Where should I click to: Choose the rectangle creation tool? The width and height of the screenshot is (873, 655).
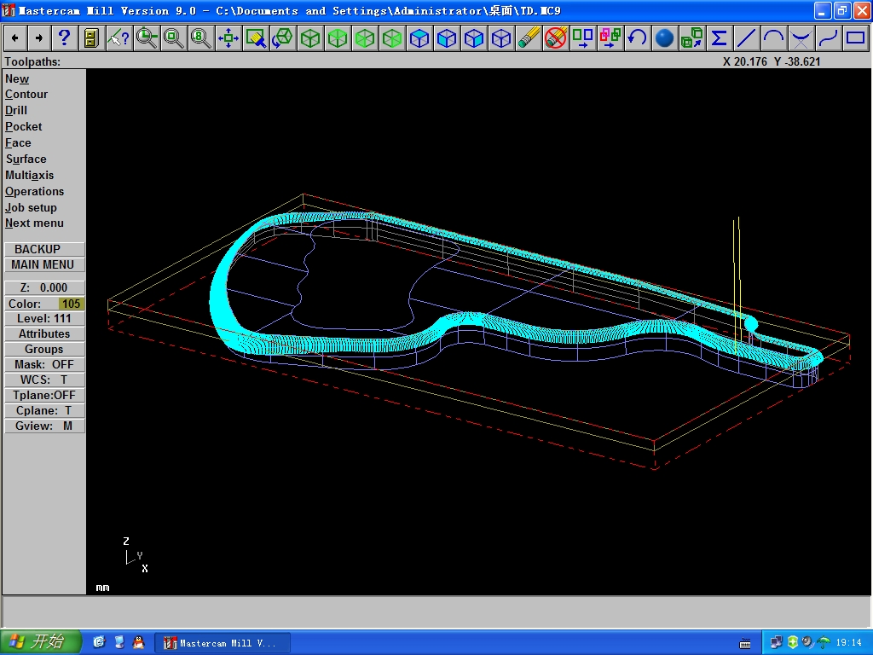pyautogui.click(x=855, y=38)
